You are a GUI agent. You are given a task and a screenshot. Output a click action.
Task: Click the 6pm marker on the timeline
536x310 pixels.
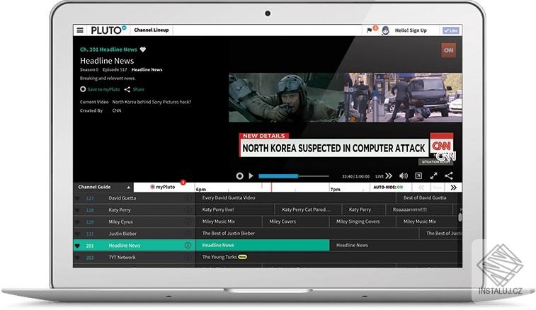point(200,189)
